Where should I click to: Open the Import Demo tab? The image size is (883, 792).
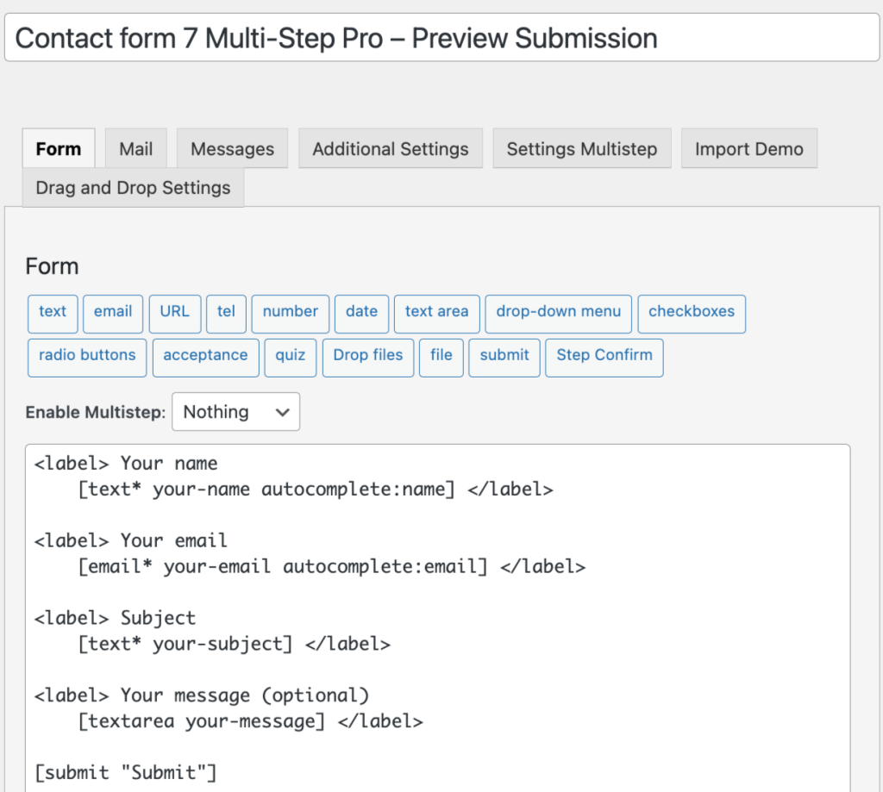click(748, 148)
